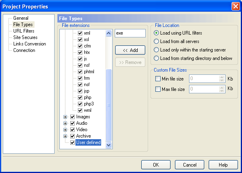Click the extension text field containing exe
Image resolution: width=242 pixels, height=173 pixels.
[x=130, y=33]
